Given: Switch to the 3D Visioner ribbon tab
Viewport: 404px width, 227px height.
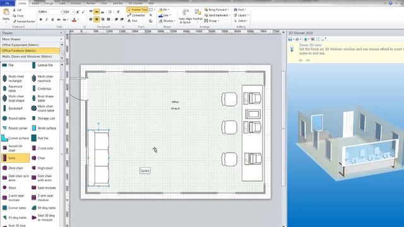Looking at the screenshot, I should pyautogui.click(x=136, y=3).
